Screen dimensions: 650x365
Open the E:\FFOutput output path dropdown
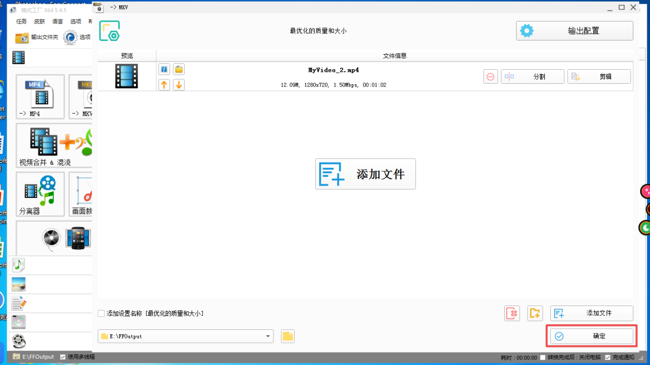[x=268, y=336]
